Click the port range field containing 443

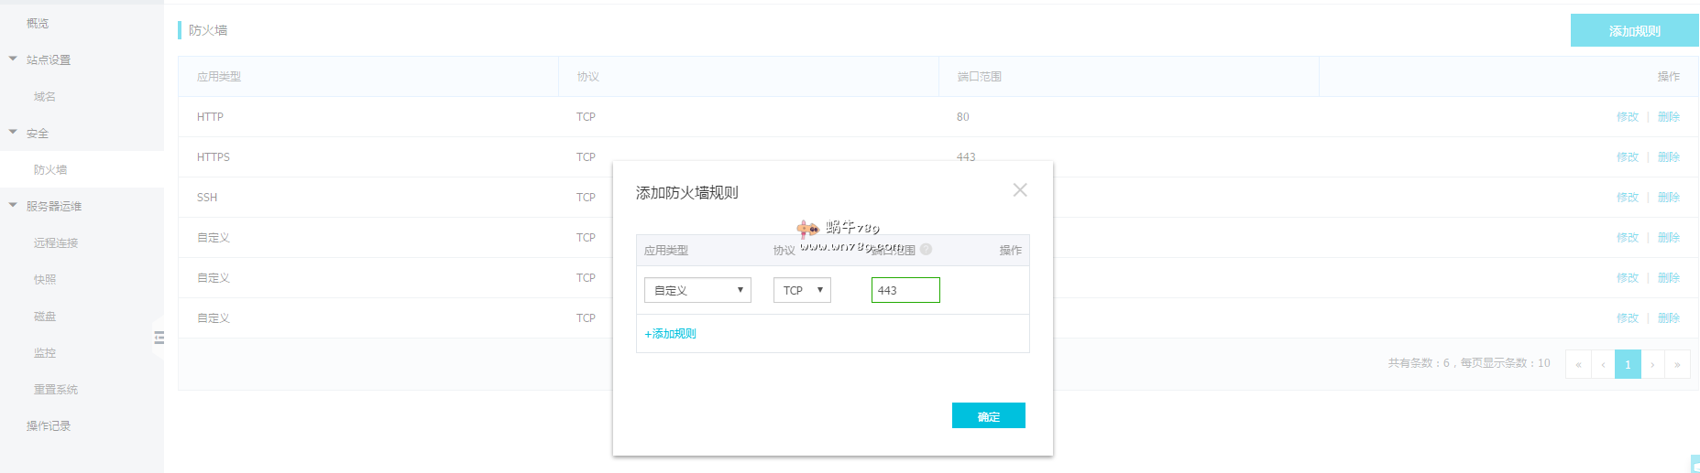pos(905,290)
